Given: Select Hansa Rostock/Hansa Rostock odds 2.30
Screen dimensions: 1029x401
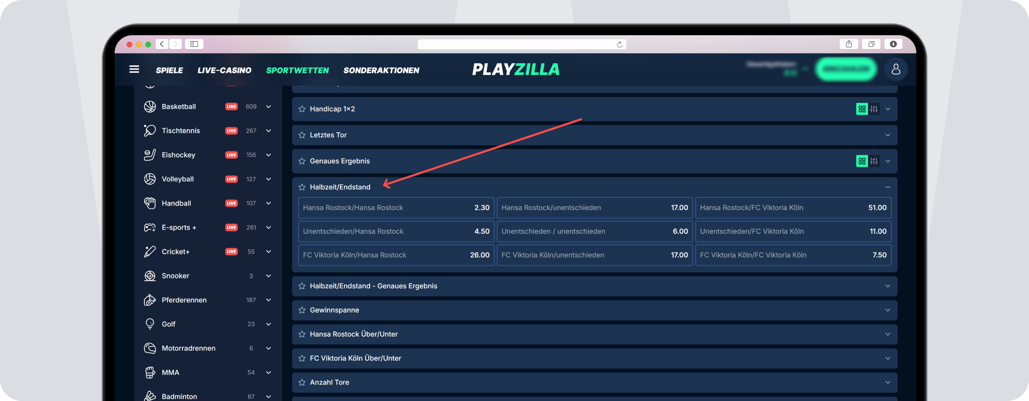Looking at the screenshot, I should (396, 208).
